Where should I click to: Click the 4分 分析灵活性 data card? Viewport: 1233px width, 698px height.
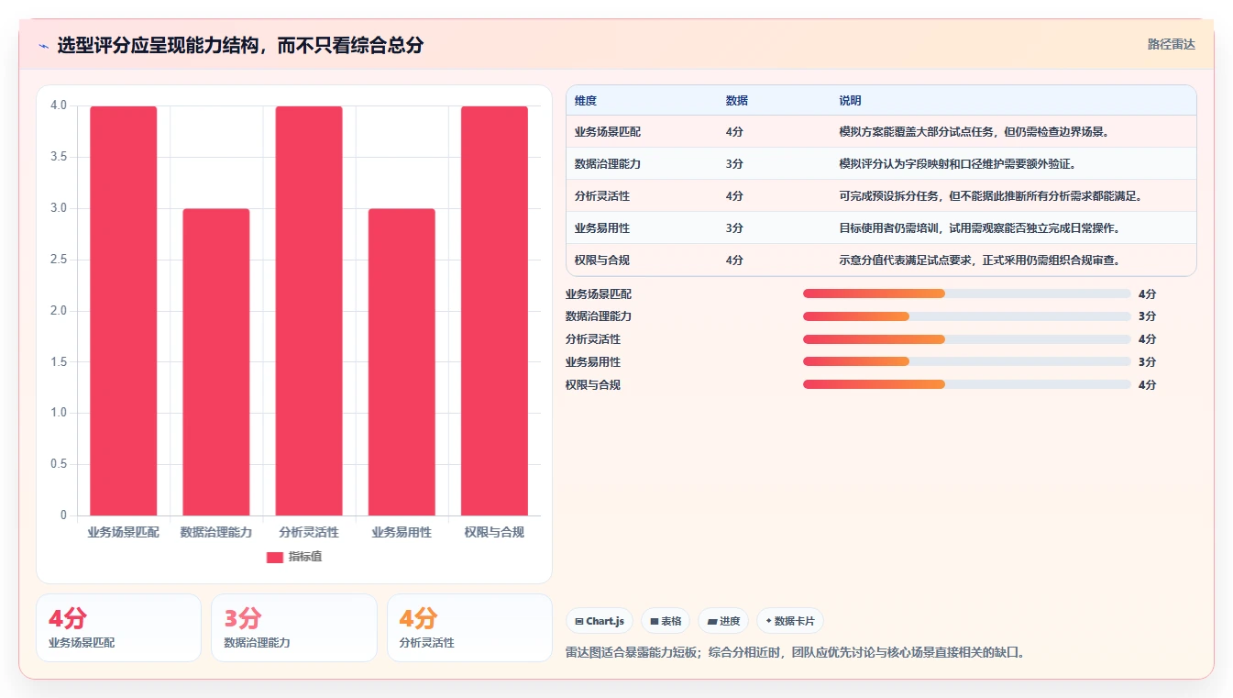click(469, 627)
